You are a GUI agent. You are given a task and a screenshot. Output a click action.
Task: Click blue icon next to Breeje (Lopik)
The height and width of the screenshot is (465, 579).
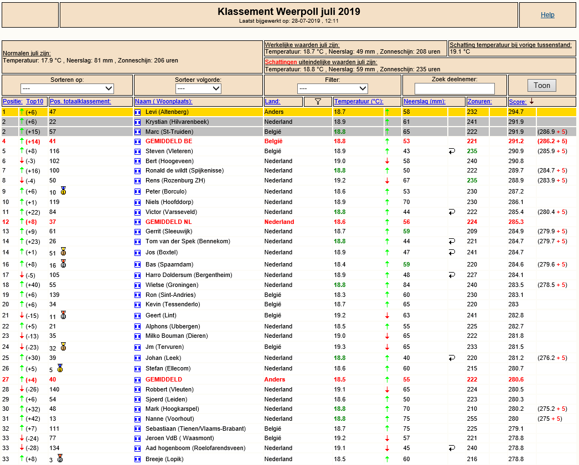(x=138, y=459)
